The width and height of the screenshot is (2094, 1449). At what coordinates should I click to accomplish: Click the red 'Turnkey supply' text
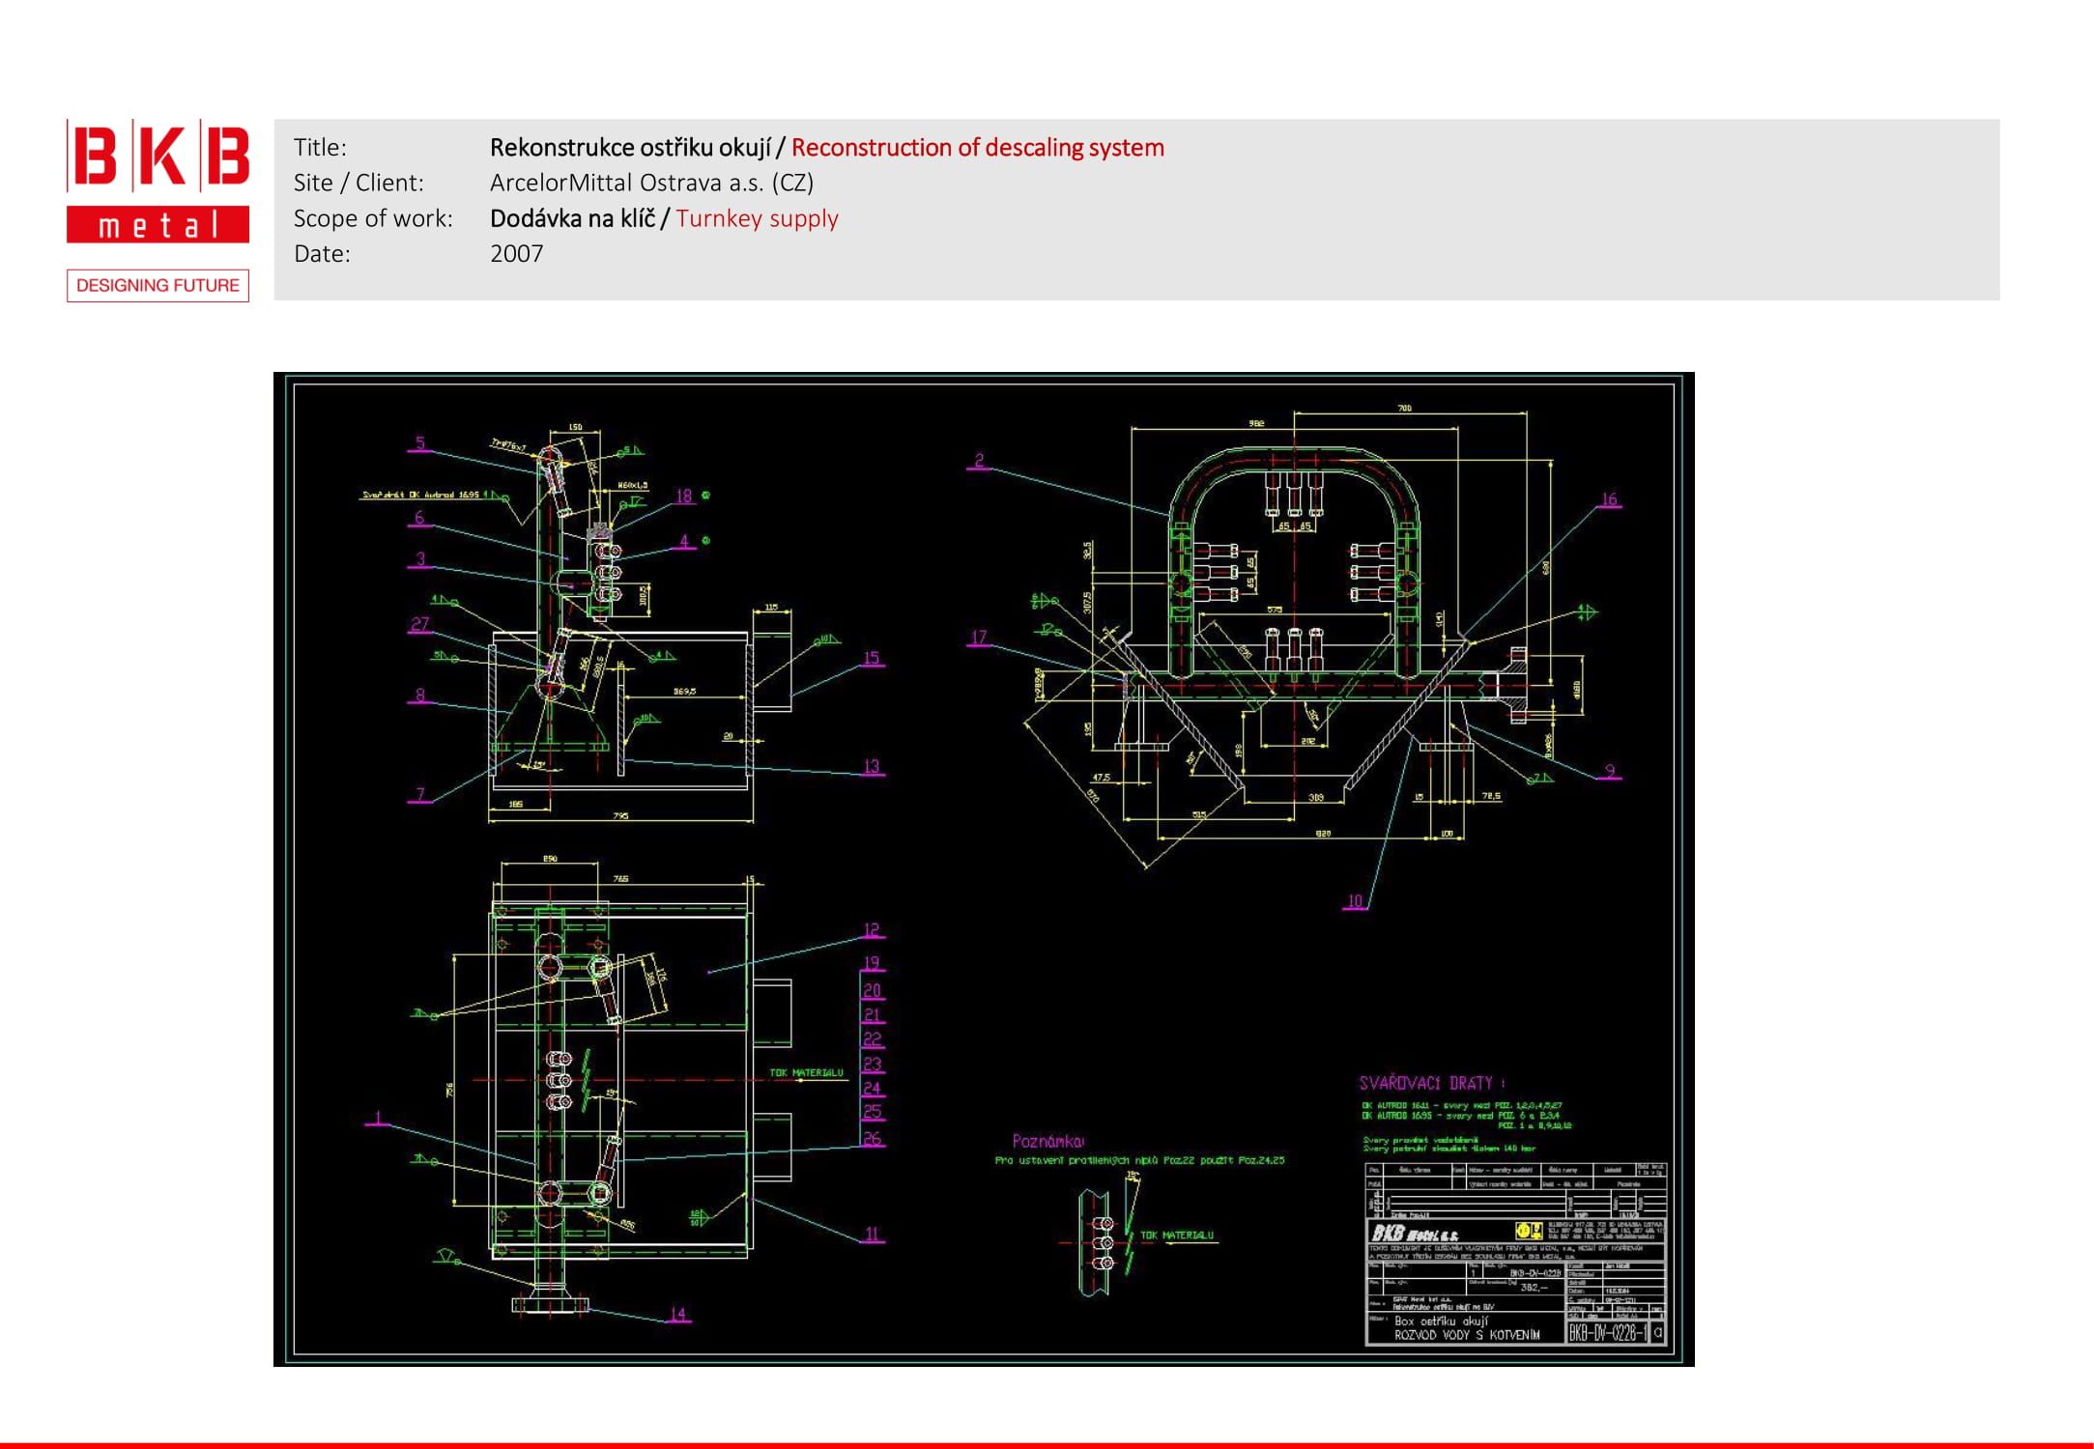click(757, 218)
